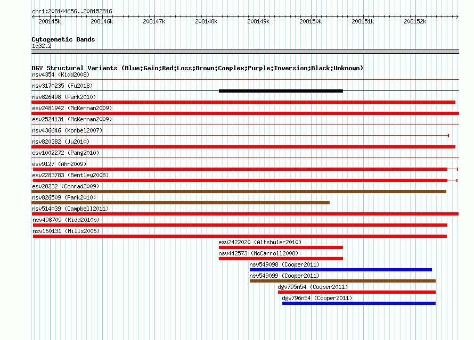474x340 pixels.
Task: Click the 208147k ruler position
Action: pyautogui.click(x=154, y=21)
